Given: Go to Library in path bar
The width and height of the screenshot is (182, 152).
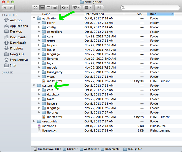Looking at the screenshot, I should click(x=69, y=149).
